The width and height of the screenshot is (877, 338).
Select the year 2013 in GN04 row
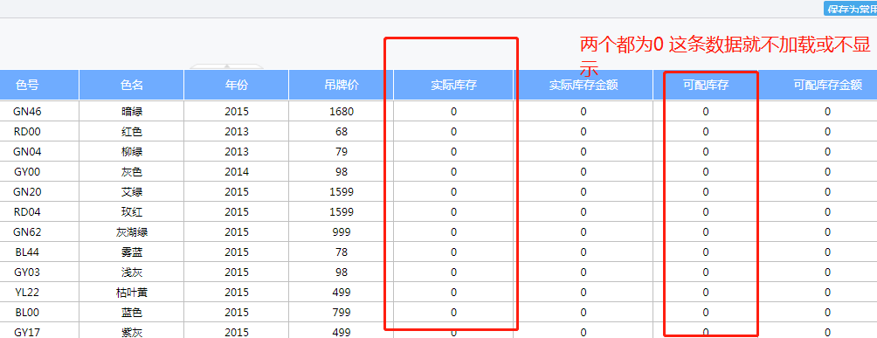(237, 152)
